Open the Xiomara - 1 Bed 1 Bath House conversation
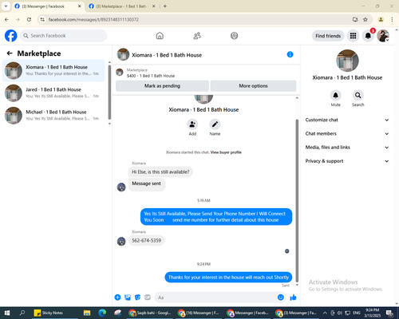Viewport: 399px width, 319px height. (53, 70)
